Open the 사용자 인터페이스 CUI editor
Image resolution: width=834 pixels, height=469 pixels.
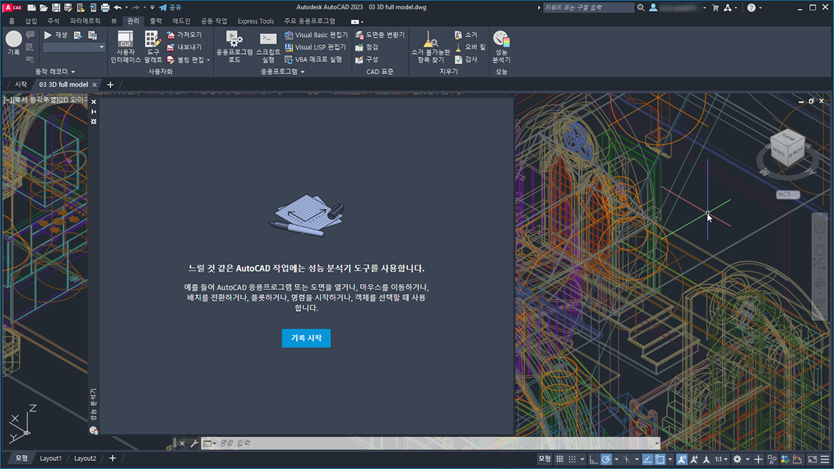125,47
